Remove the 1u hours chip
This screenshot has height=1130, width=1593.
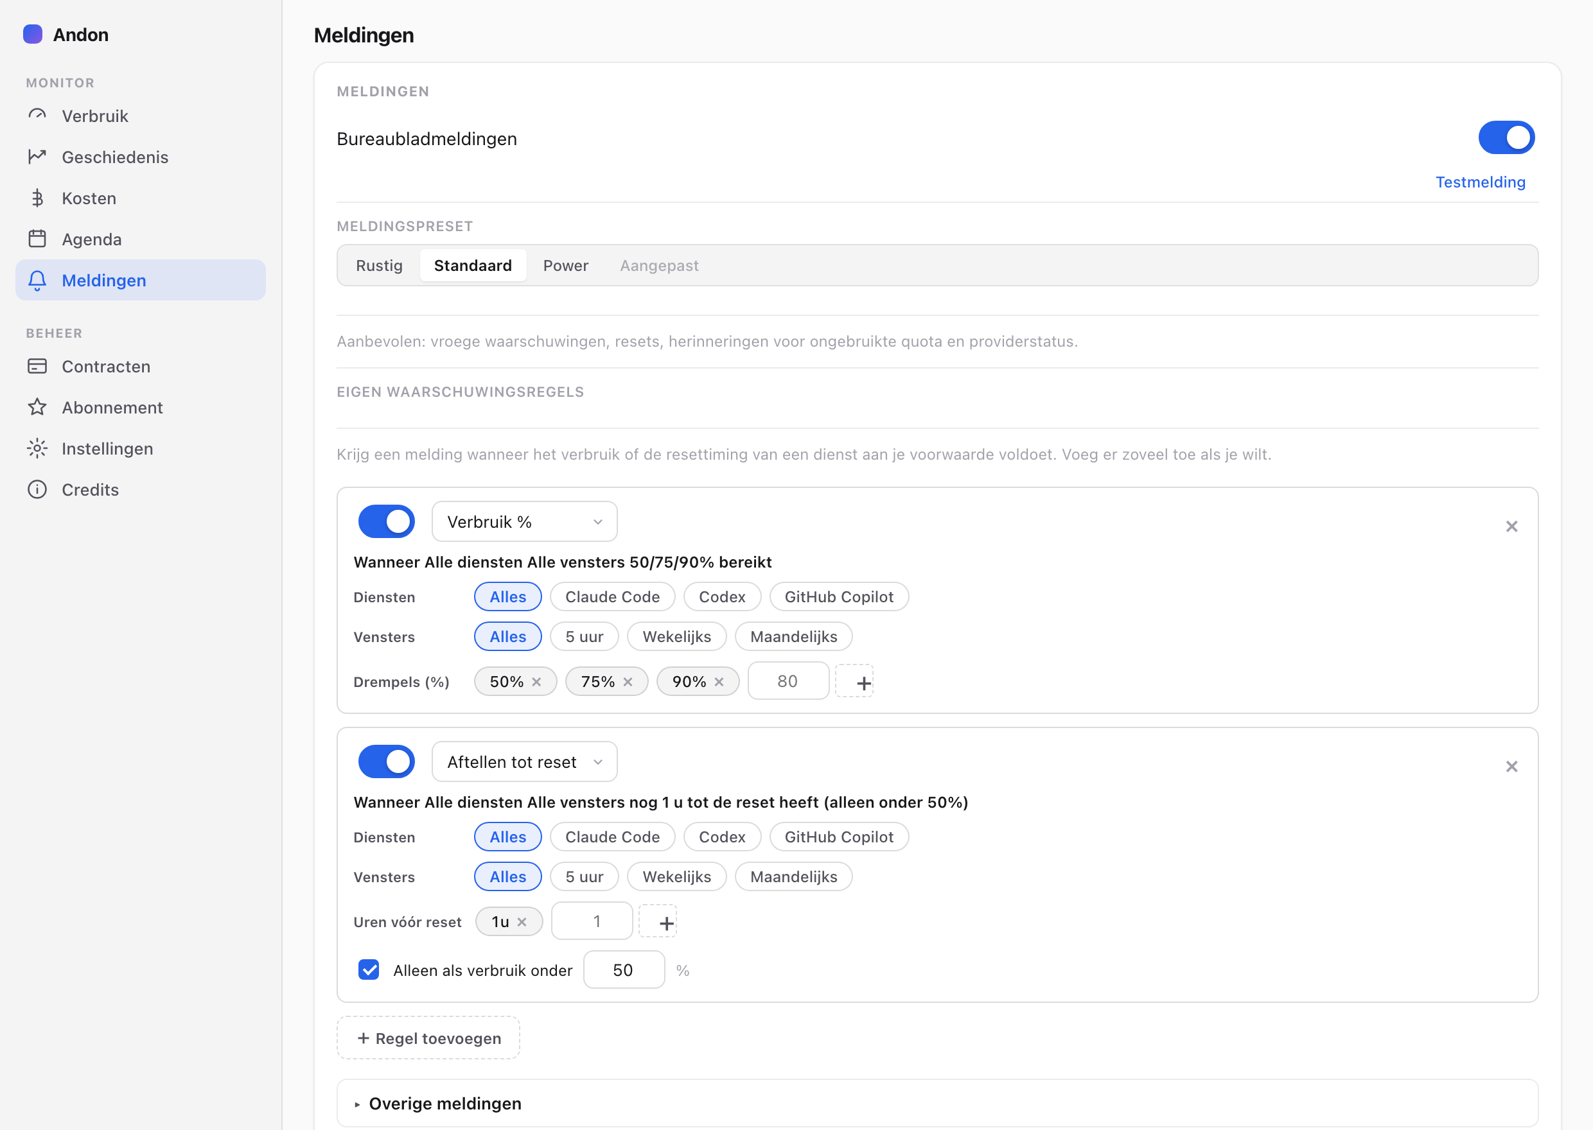click(x=522, y=921)
